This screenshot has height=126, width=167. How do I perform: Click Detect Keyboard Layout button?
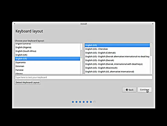point(28,82)
